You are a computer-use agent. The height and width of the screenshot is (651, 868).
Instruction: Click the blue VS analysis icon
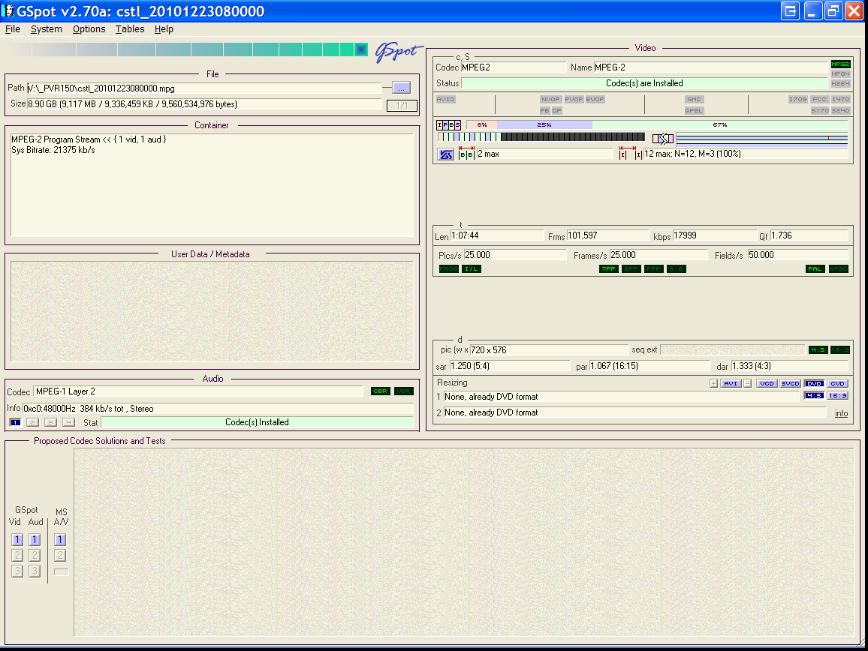tap(446, 154)
